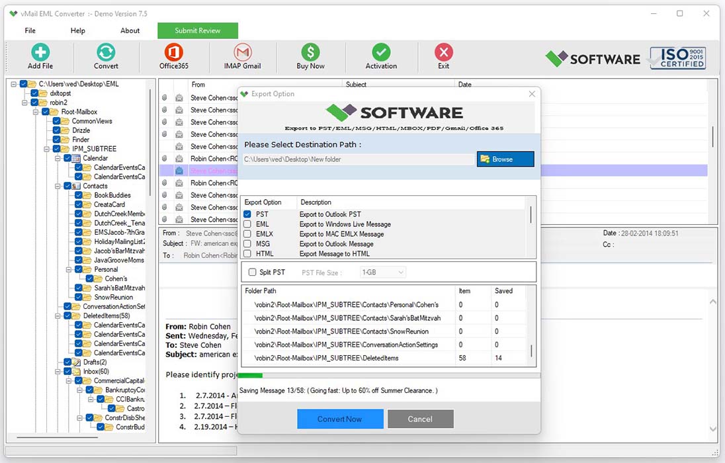Open the IMAP Gmail icon
This screenshot has width=725, height=463.
click(x=242, y=52)
